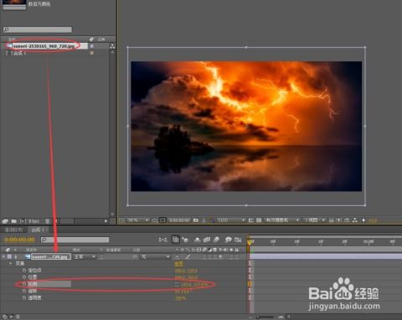
Task: Click viewer current time display
Action: click(x=179, y=220)
